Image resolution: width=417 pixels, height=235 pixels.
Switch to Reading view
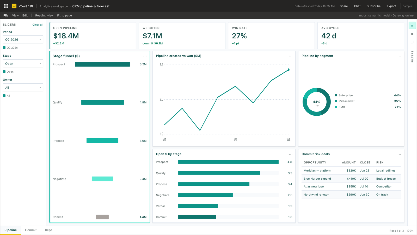(x=44, y=15)
